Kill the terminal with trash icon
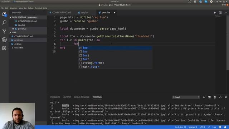 (215, 97)
